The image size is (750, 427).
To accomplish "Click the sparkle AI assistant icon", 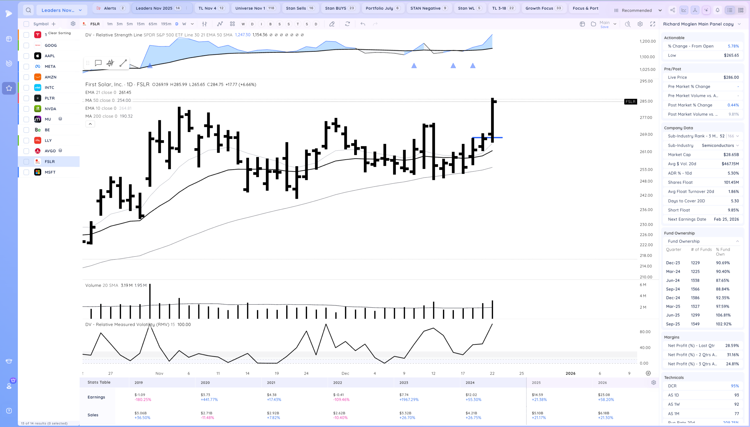I will tap(706, 10).
